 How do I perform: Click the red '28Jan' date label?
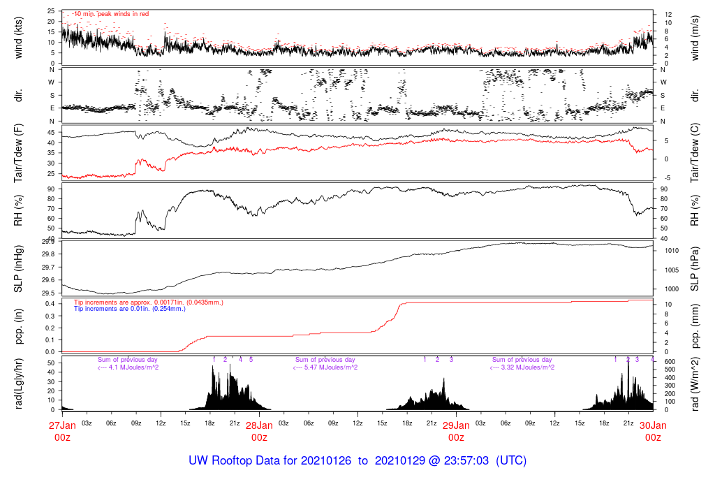click(259, 425)
